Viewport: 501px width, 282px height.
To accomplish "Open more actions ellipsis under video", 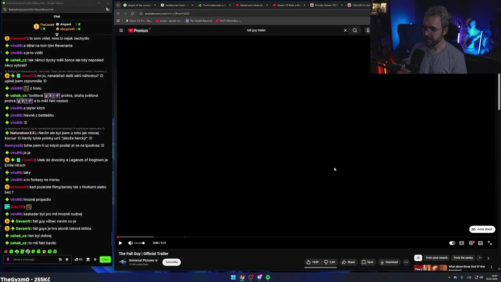I will [406, 262].
